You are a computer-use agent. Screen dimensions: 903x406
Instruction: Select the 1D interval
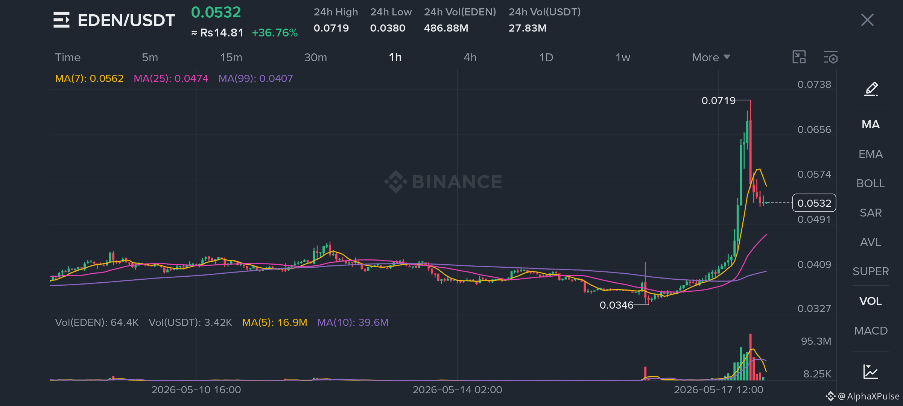point(546,58)
